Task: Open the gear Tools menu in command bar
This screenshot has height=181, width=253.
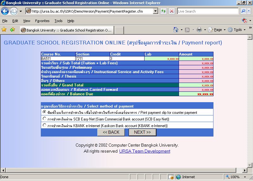Action: pos(237,30)
